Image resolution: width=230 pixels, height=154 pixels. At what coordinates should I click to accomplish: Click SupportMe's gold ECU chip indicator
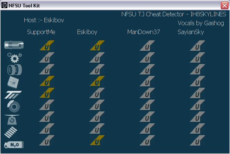[x=47, y=81]
